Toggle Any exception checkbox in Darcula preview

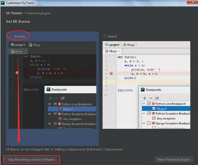(60, 119)
